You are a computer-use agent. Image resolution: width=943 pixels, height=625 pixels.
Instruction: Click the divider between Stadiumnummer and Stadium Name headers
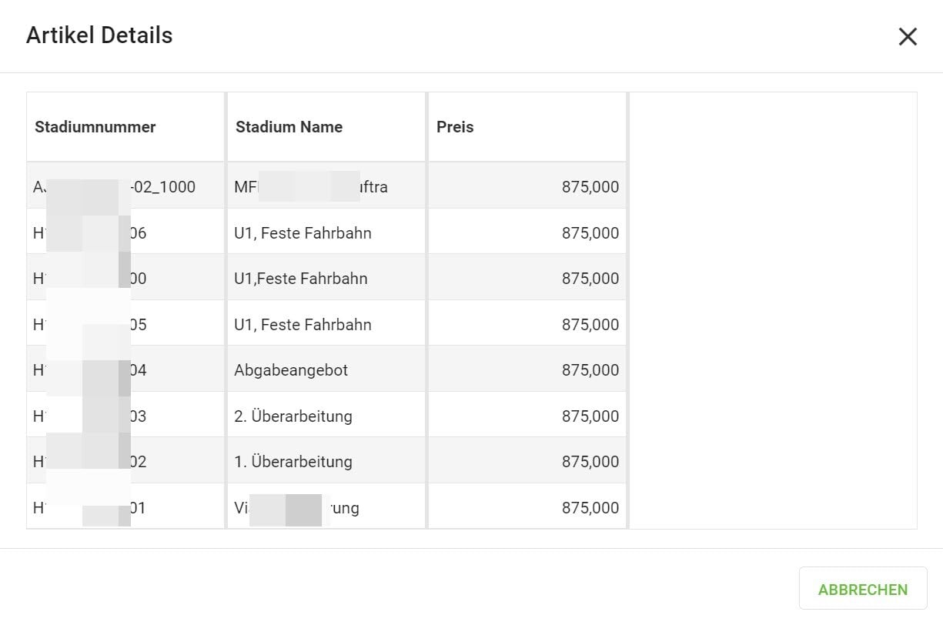click(x=226, y=128)
